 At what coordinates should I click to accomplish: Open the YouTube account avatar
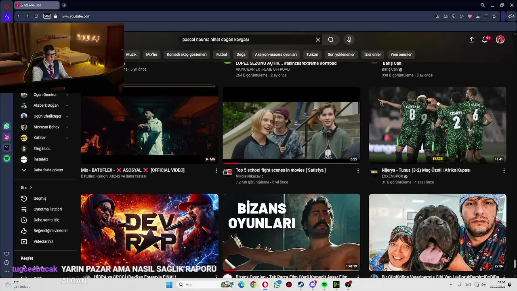(500, 40)
